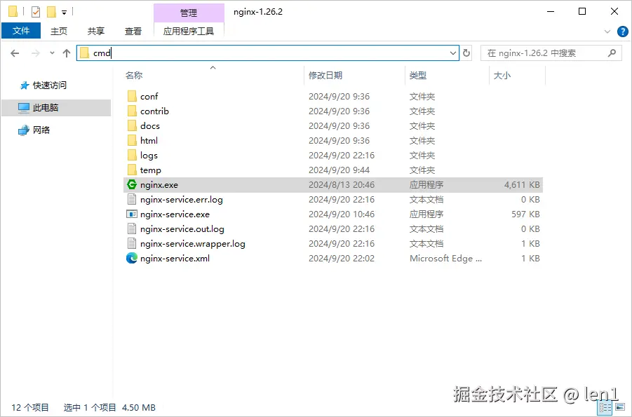Expand the ribbon with the chevron
632x417 pixels.
(x=607, y=32)
